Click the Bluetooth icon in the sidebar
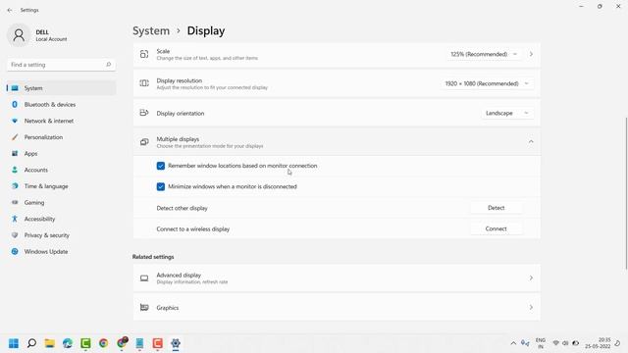Viewport: 628px width, 353px height. pos(15,105)
